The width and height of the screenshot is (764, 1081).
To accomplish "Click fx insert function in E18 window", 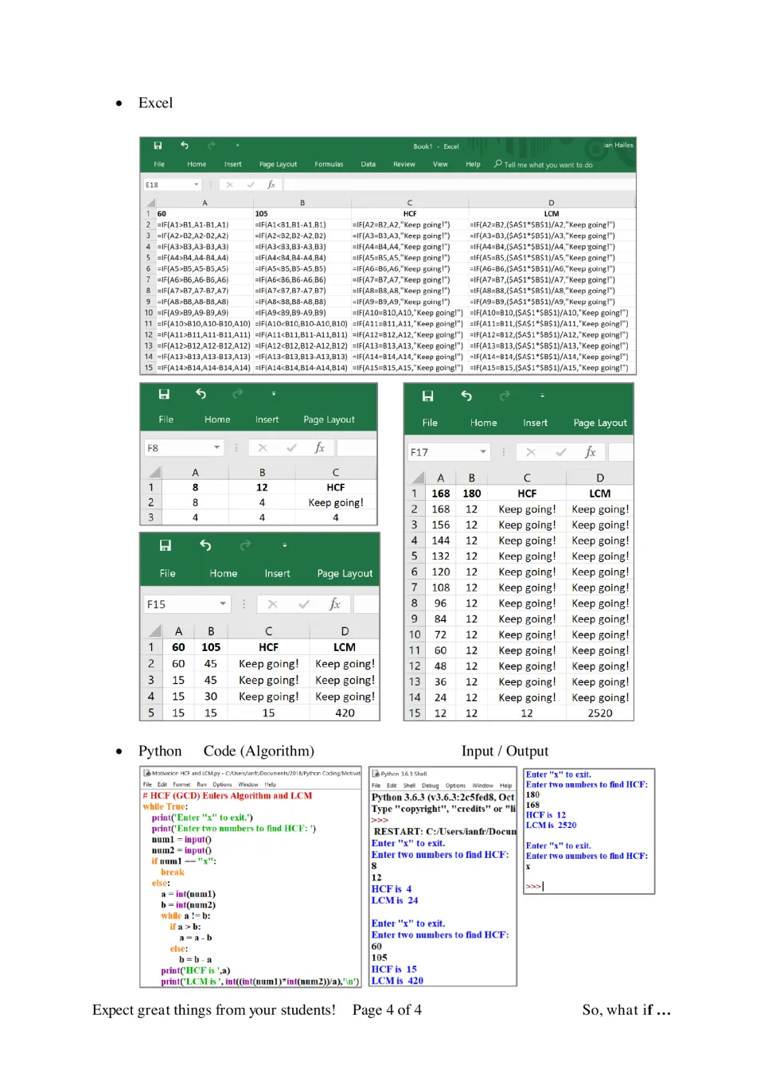I will (x=271, y=185).
